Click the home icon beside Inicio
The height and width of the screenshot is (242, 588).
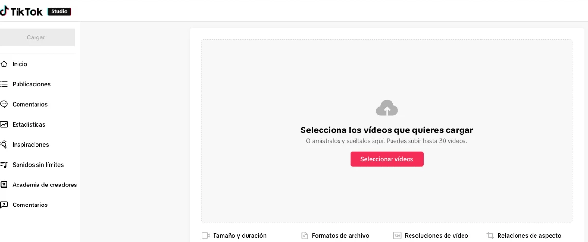pyautogui.click(x=4, y=64)
